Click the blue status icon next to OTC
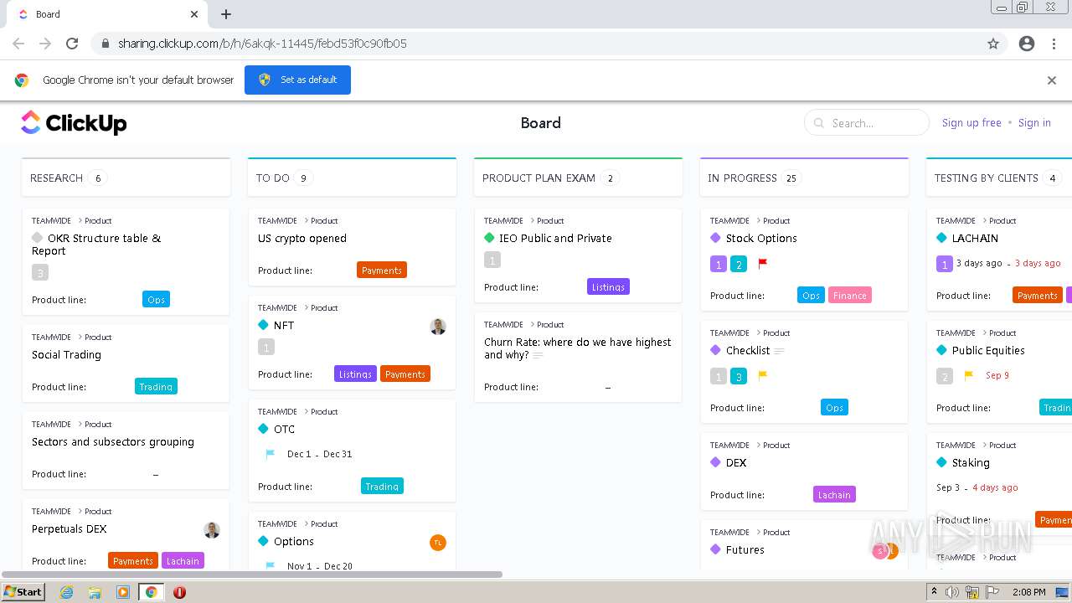Viewport: 1072px width, 603px height. [263, 429]
